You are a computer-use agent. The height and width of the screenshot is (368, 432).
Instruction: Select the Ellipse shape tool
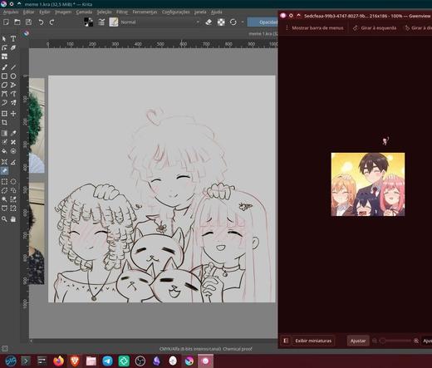click(x=13, y=76)
